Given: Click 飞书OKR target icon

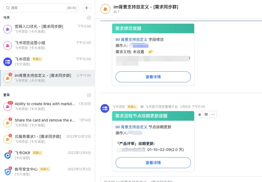Looking at the screenshot, I should point(8,156).
